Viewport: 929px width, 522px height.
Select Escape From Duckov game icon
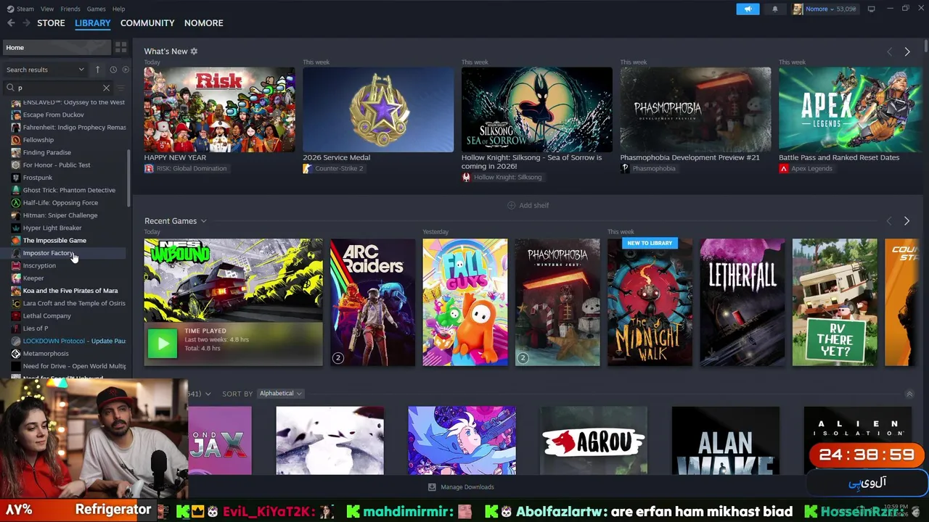point(16,115)
